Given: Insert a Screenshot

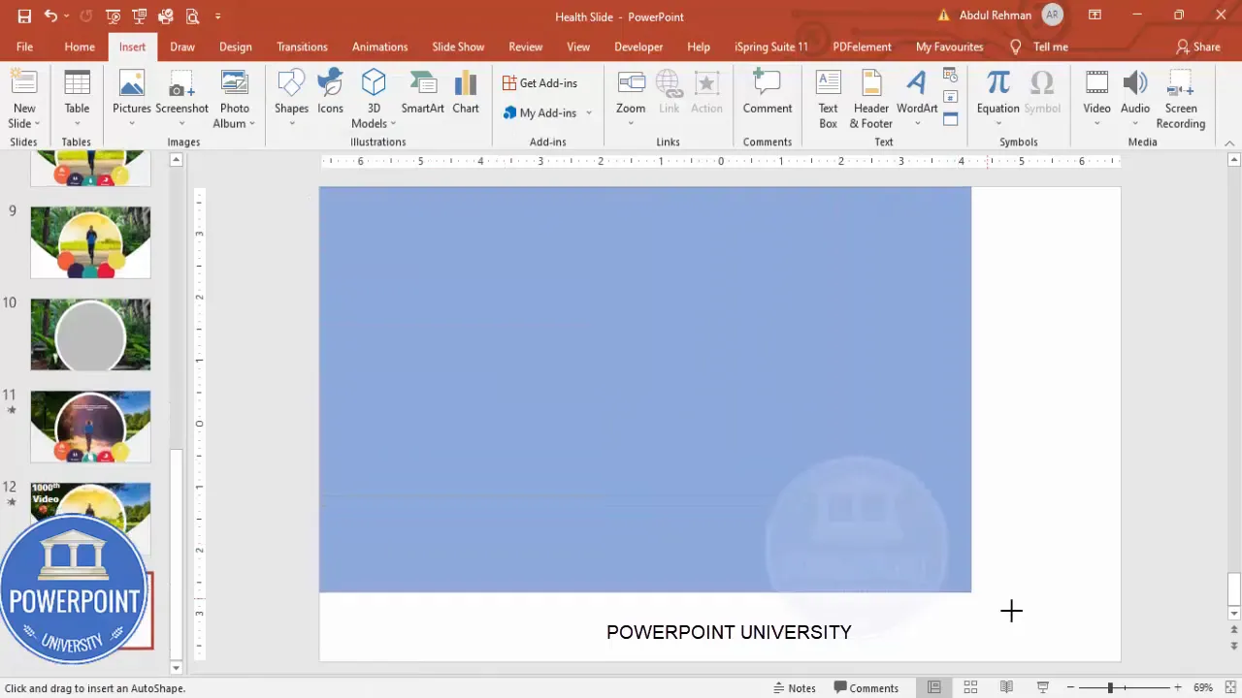Looking at the screenshot, I should pyautogui.click(x=182, y=99).
